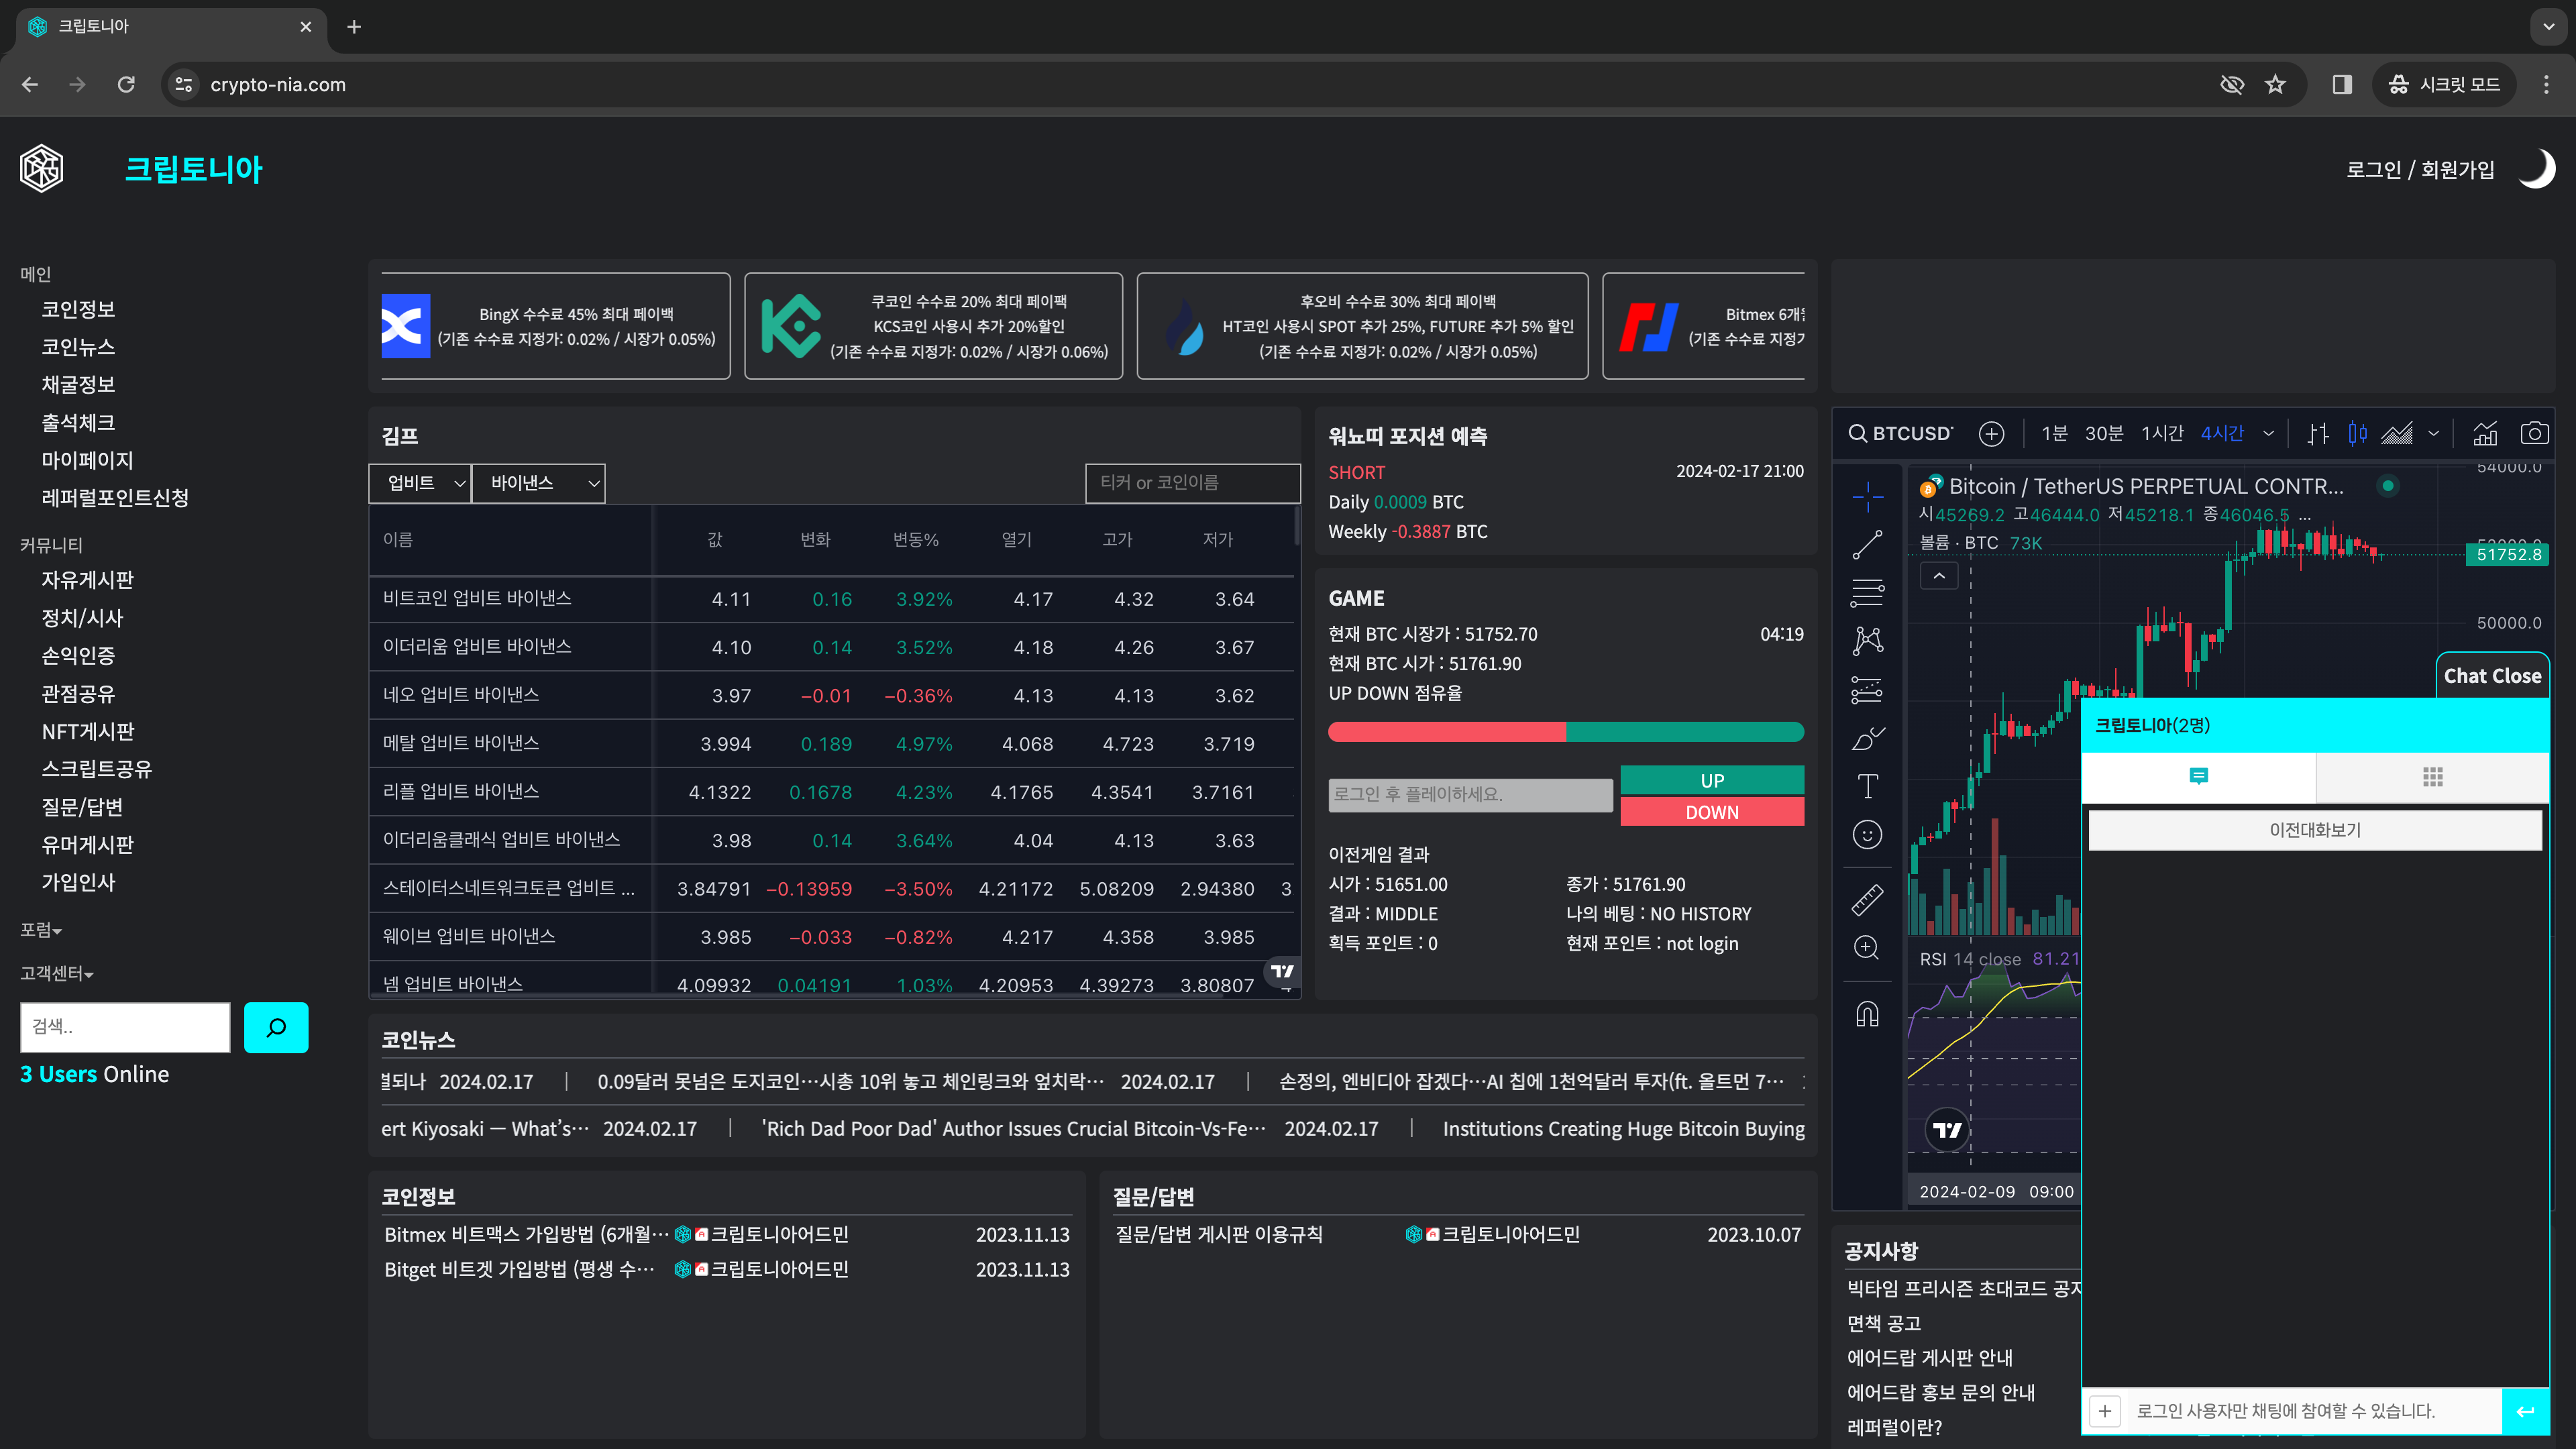
Task: Click the 티커 or 코인이름 search field
Action: tap(1192, 483)
